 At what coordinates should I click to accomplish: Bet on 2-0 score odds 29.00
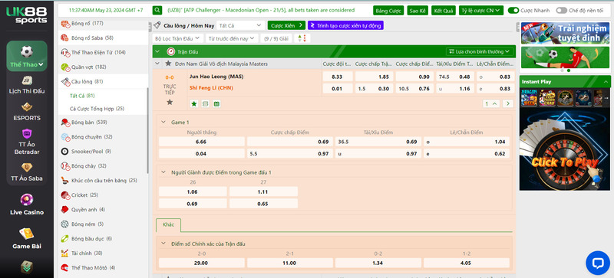click(201, 263)
